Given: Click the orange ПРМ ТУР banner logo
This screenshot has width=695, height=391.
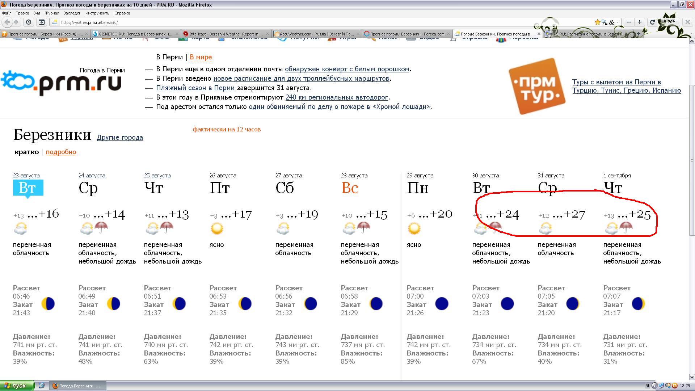Looking at the screenshot, I should (x=537, y=86).
